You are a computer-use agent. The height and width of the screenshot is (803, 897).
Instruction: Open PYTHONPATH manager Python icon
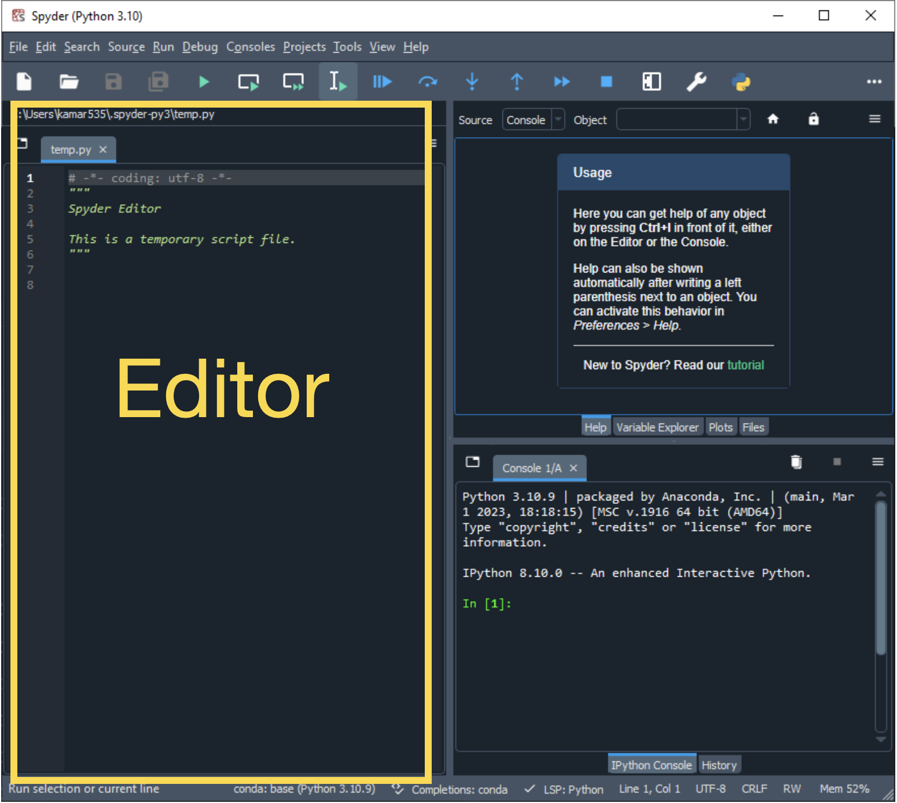coord(741,82)
